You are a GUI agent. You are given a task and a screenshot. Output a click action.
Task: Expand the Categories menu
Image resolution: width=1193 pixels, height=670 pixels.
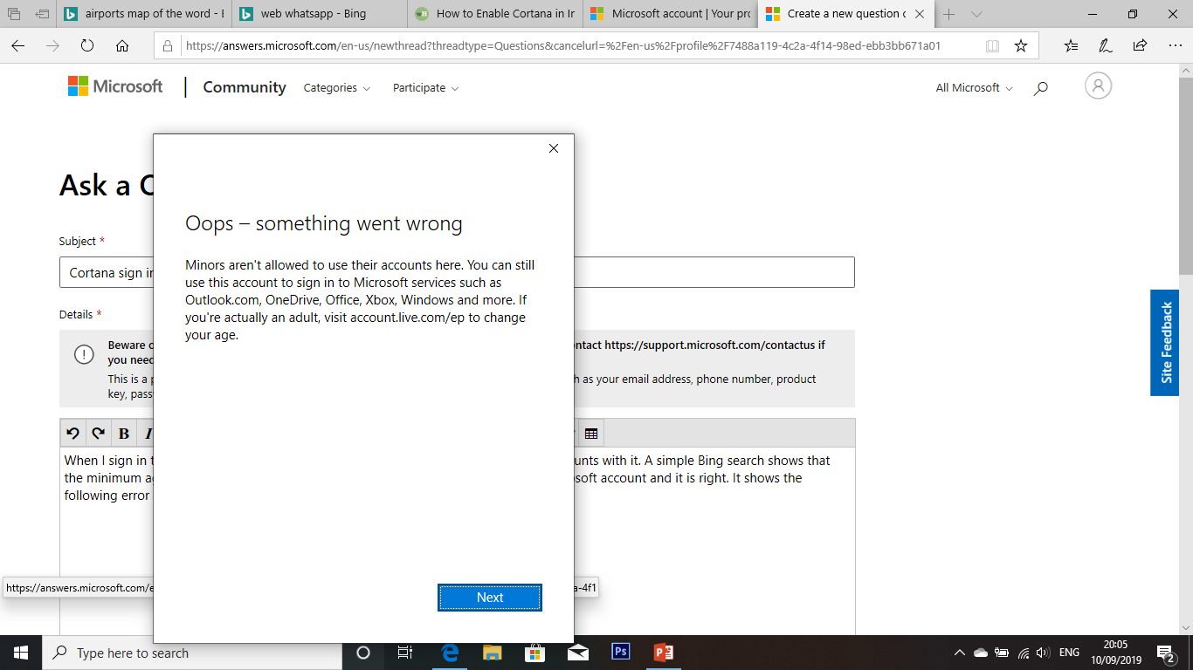click(x=336, y=88)
